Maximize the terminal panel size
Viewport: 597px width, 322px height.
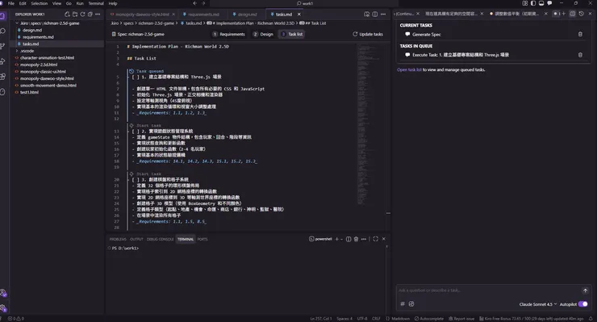tap(375, 239)
